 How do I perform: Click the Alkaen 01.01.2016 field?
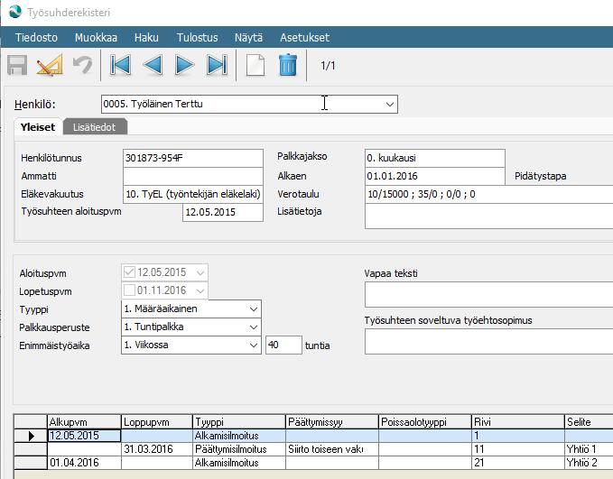coord(435,176)
